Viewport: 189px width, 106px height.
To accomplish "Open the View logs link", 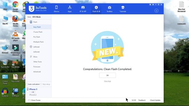I will (x=107, y=81).
